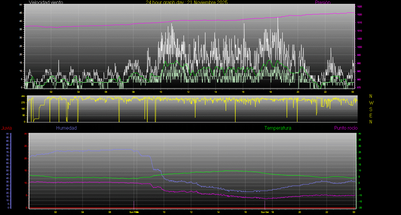Click the 50 tick on wind speed axis
This screenshot has height=215, width=401.
click(x=20, y=5)
